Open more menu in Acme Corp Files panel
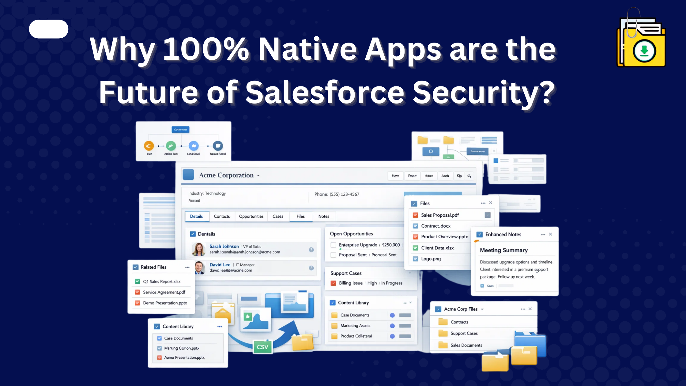The height and width of the screenshot is (386, 686). tap(523, 309)
